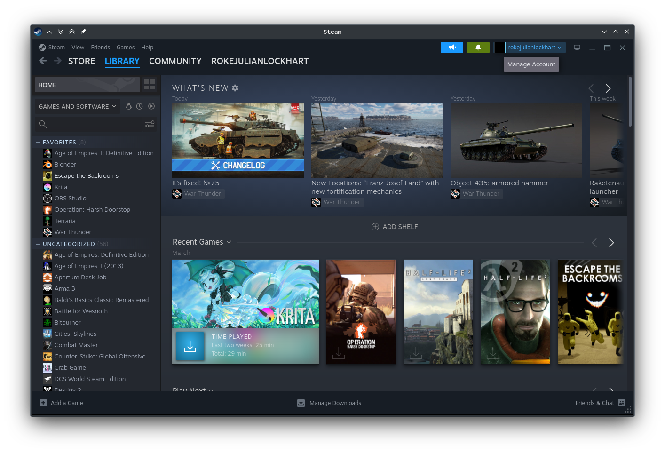Click ADD SHELF button
The height and width of the screenshot is (453, 665).
point(395,227)
